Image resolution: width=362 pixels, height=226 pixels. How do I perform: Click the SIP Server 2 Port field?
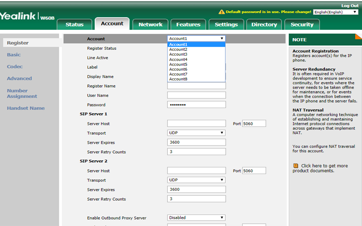254,171
